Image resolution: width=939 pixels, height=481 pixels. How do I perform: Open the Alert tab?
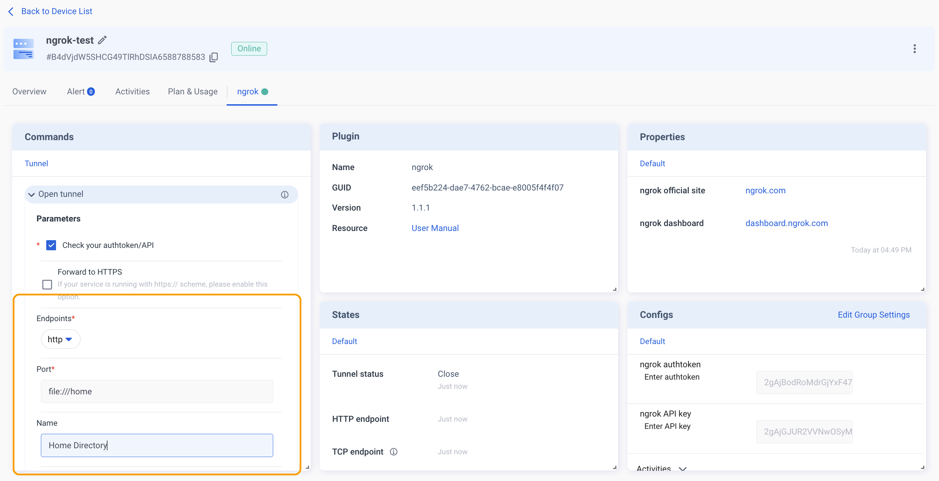(81, 92)
